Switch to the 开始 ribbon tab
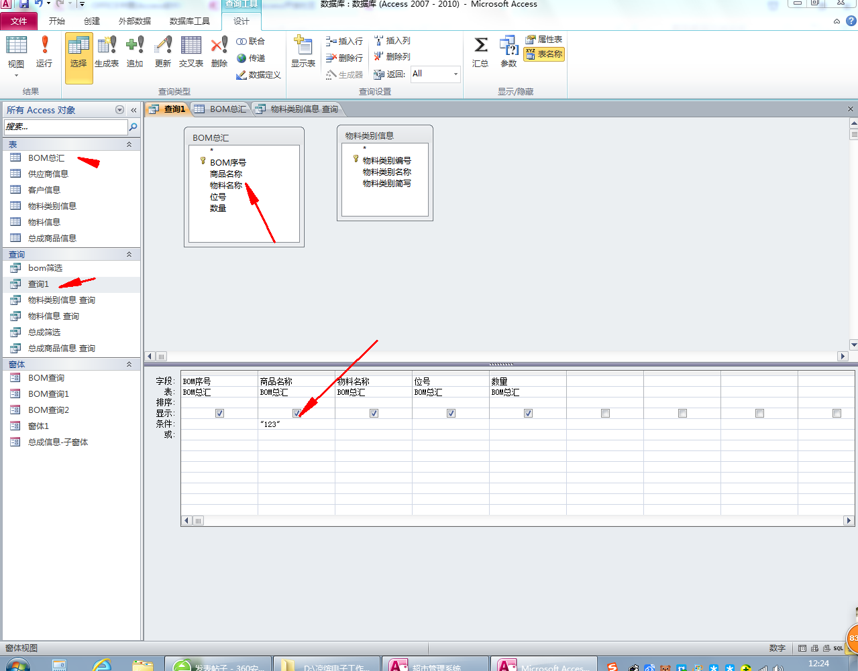The height and width of the screenshot is (671, 858). pyautogui.click(x=57, y=21)
